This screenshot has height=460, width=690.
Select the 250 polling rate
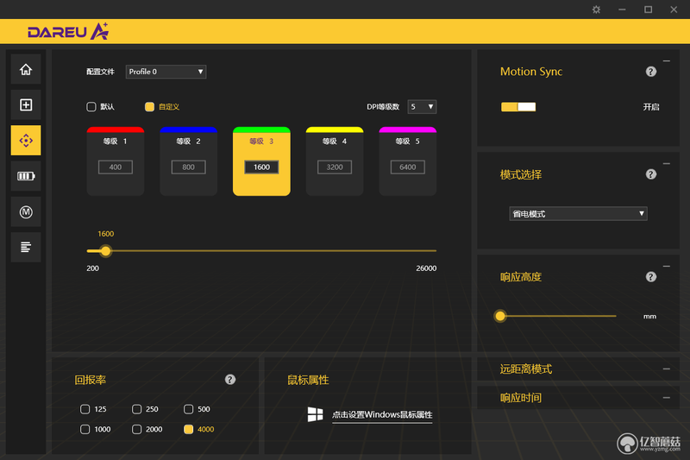136,409
